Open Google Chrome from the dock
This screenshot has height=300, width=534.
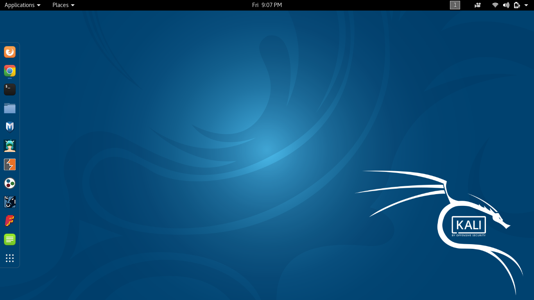point(10,71)
